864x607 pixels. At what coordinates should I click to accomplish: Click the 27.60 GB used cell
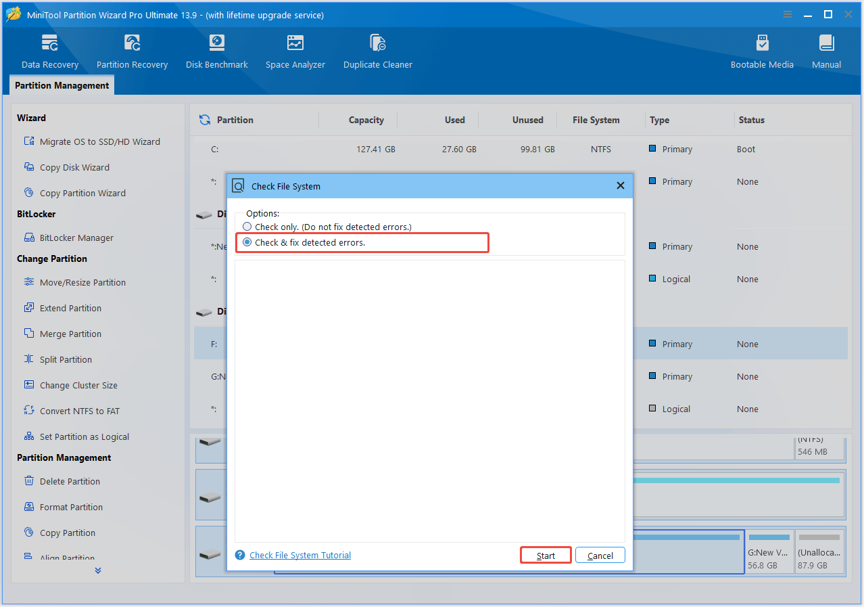pyautogui.click(x=459, y=149)
